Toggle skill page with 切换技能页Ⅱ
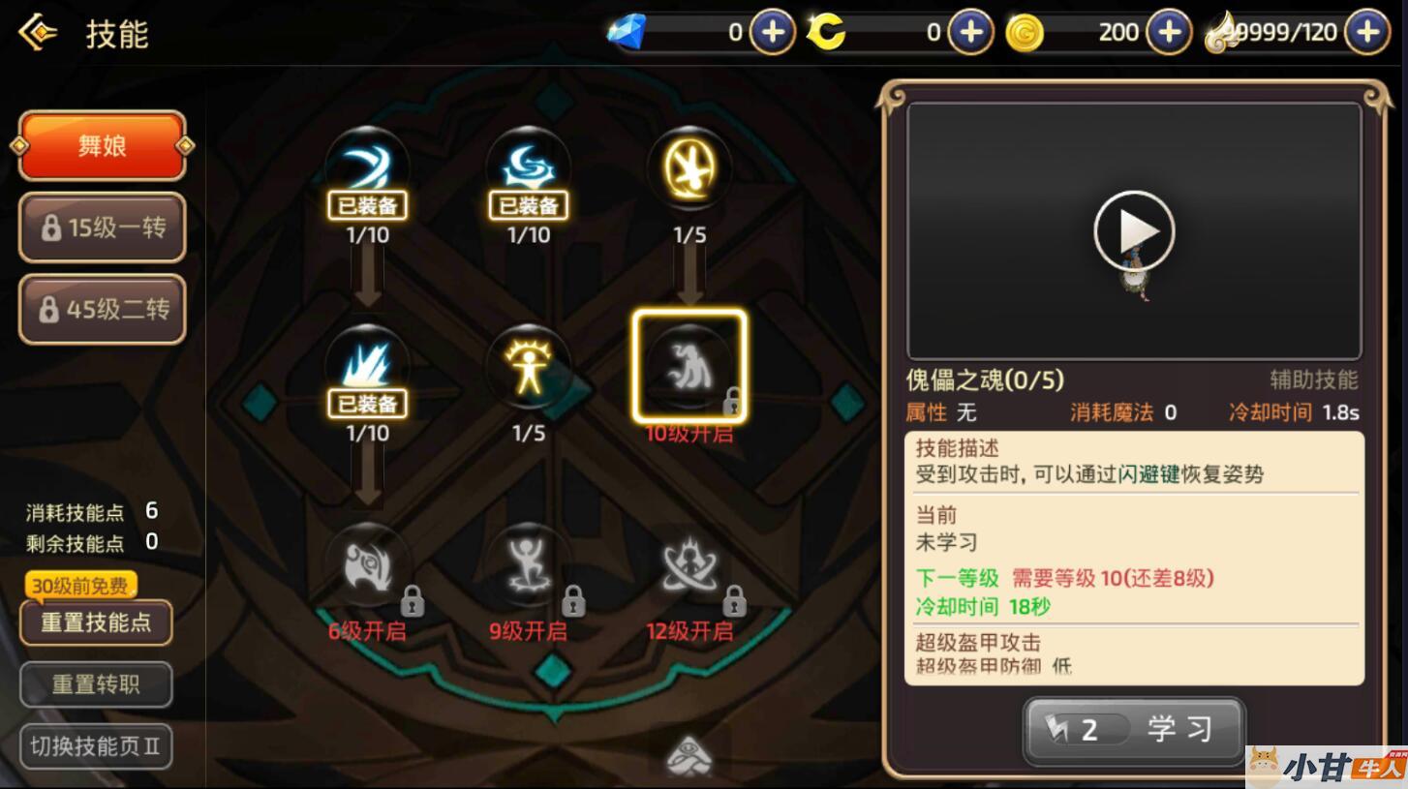 pos(96,746)
